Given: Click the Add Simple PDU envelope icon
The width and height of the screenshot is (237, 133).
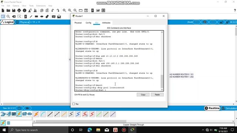Looking at the screenshot, I should 53,16.
